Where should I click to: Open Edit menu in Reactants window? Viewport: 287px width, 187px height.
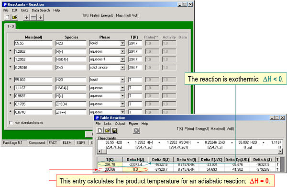14,10
